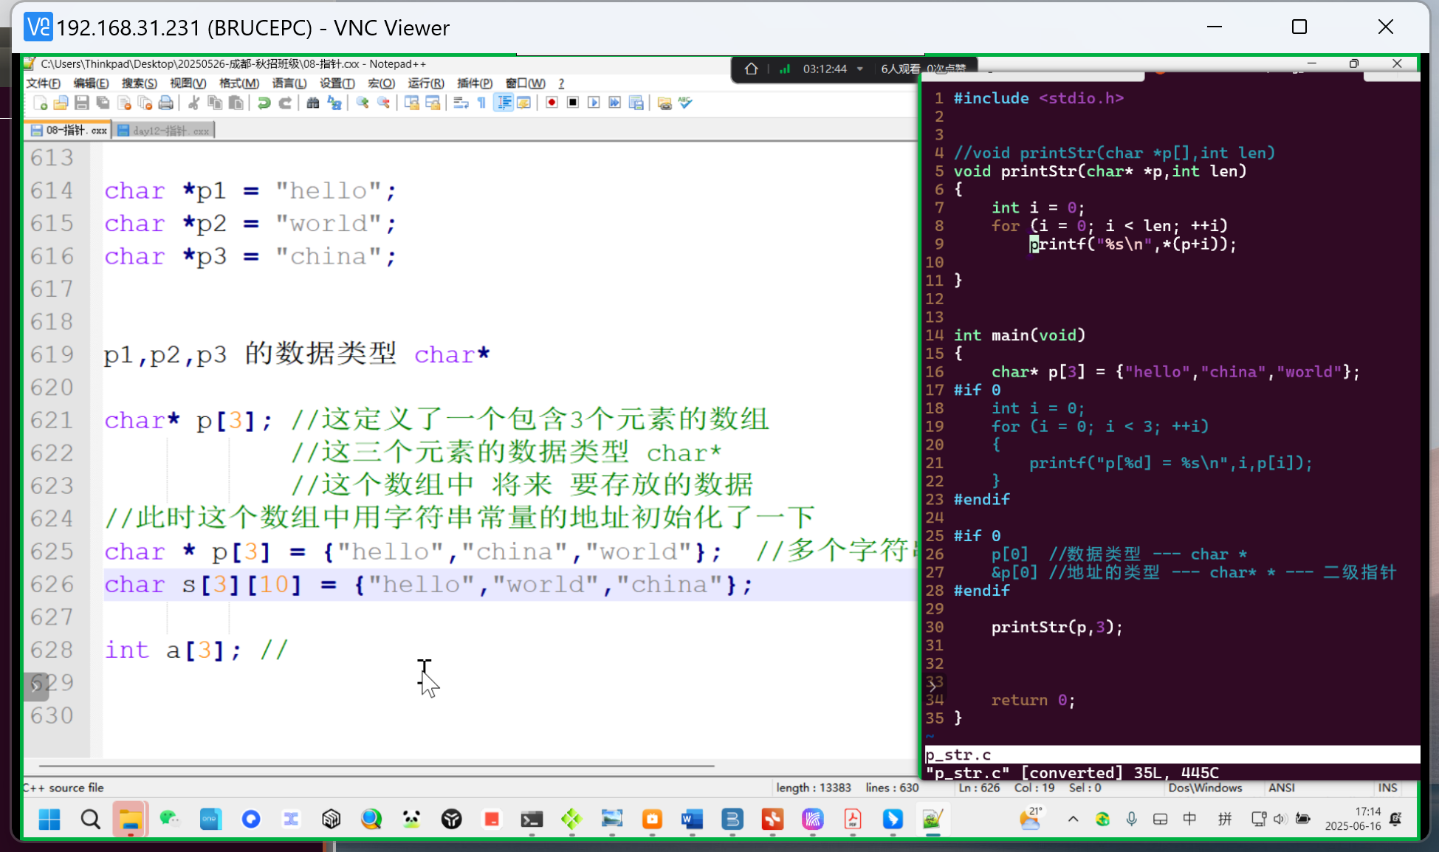This screenshot has width=1439, height=852.
Task: Click line 626 containing char s[3][10]
Action: point(509,585)
